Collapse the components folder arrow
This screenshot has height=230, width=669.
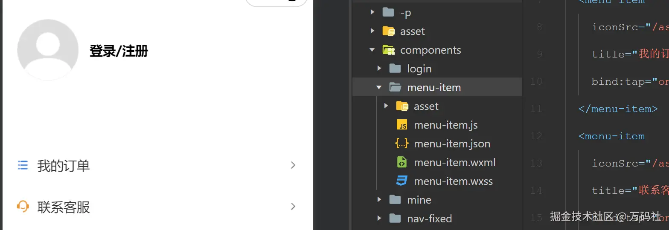click(x=372, y=50)
